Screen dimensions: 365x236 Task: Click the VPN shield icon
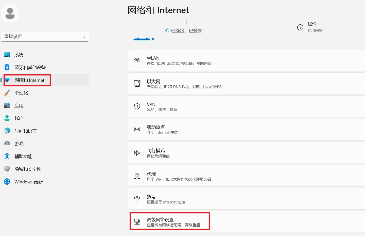point(137,106)
